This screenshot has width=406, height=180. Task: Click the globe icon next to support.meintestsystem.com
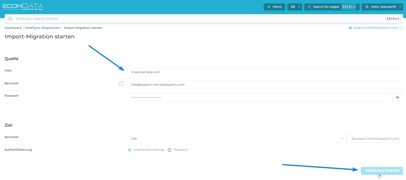[x=350, y=28]
